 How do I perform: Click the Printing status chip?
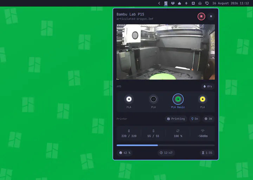coord(176,119)
